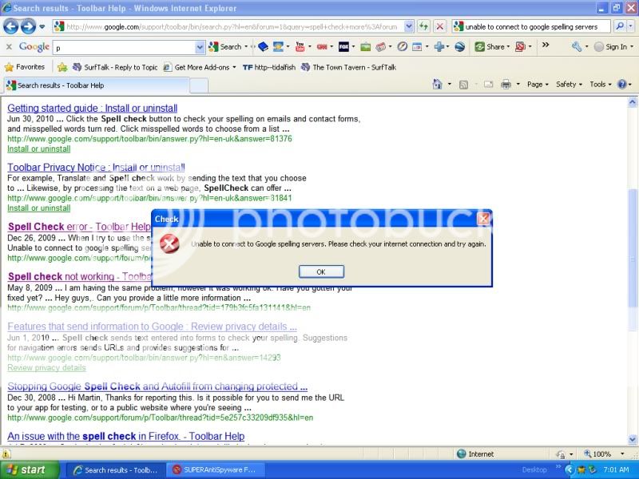Click the Home icon in command bar
This screenshot has width=639, height=479.
(437, 85)
